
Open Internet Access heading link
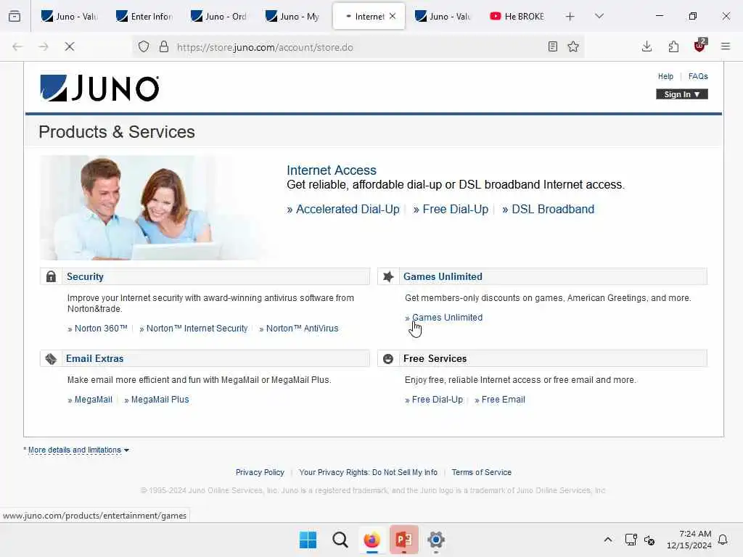point(331,170)
